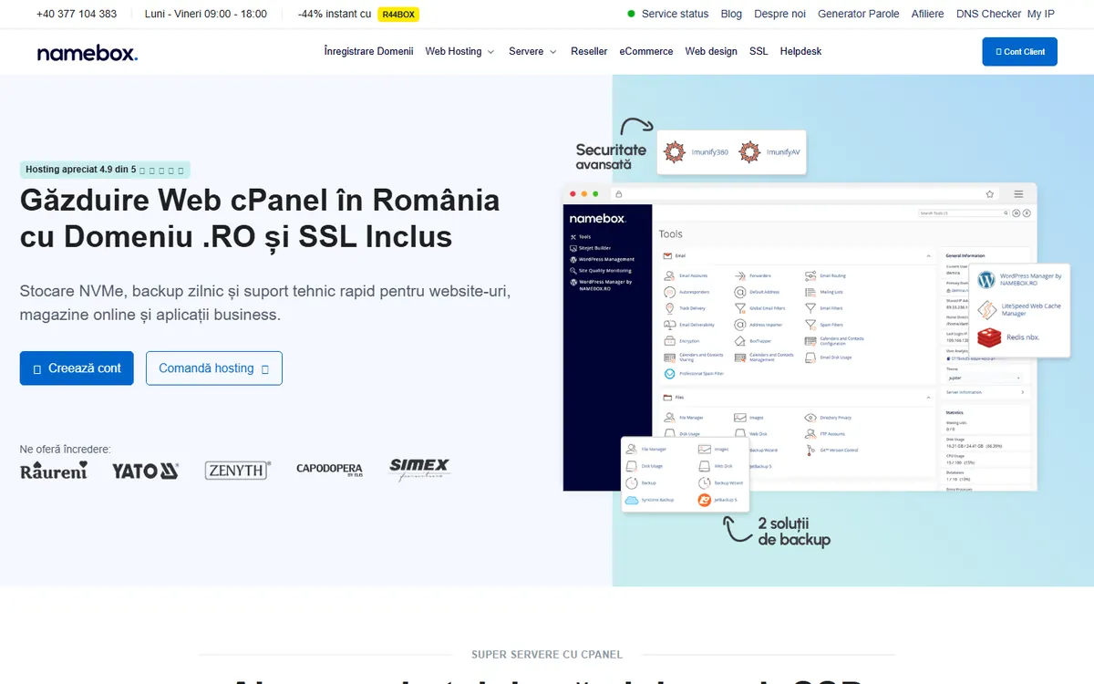Image resolution: width=1094 pixels, height=684 pixels.
Task: Click the Server Information row in cPanel preview
Action: tap(984, 392)
